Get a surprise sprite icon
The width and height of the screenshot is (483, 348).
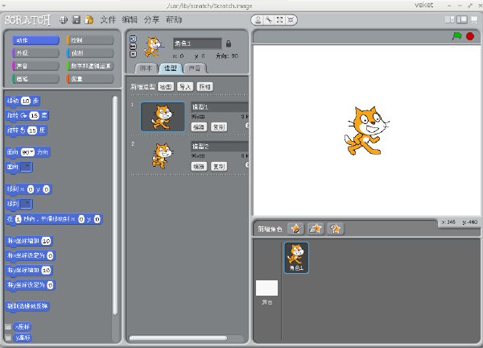336,229
